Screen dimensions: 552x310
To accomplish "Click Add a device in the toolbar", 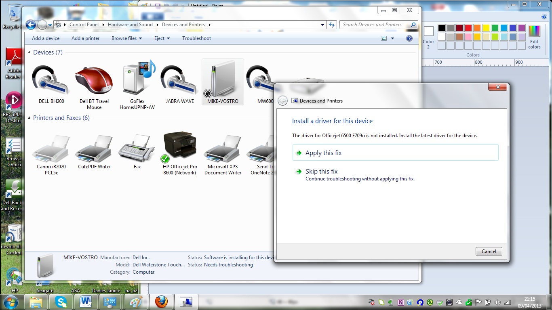I will point(46,38).
